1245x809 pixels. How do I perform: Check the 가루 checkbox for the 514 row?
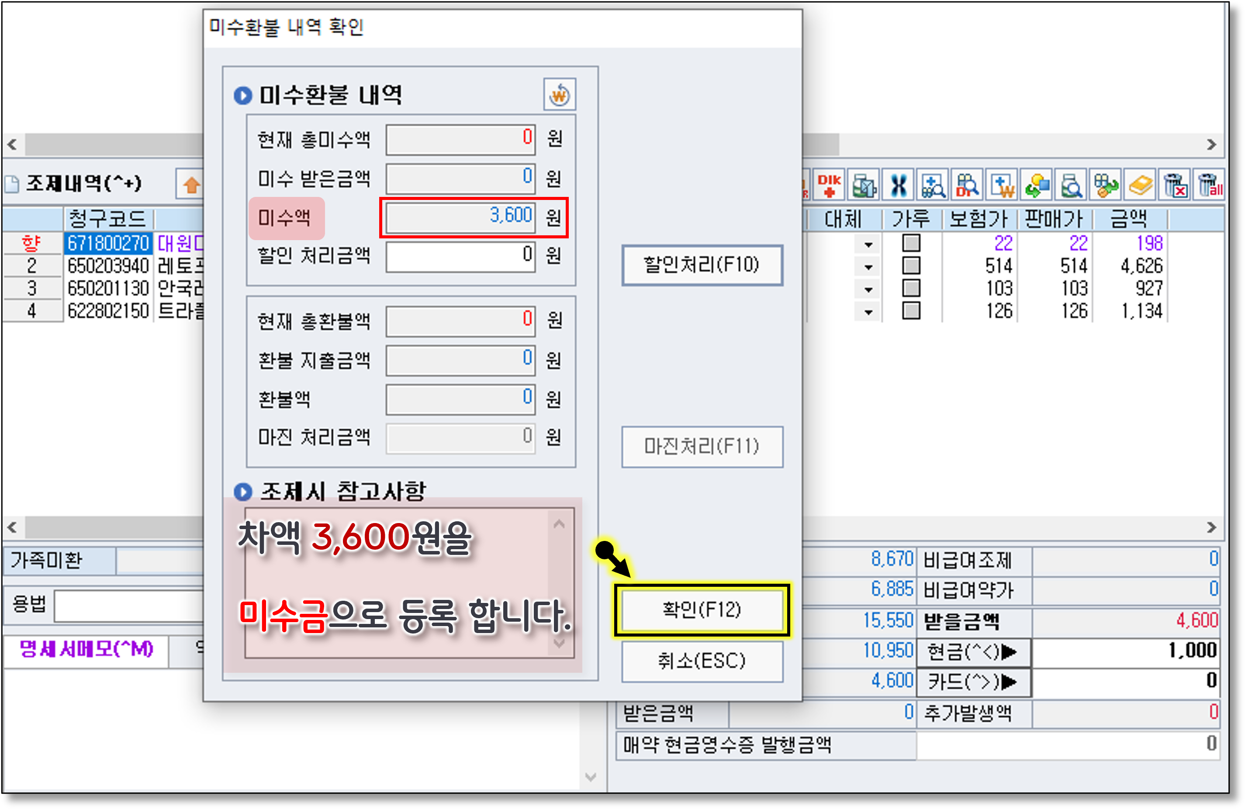[x=911, y=265]
